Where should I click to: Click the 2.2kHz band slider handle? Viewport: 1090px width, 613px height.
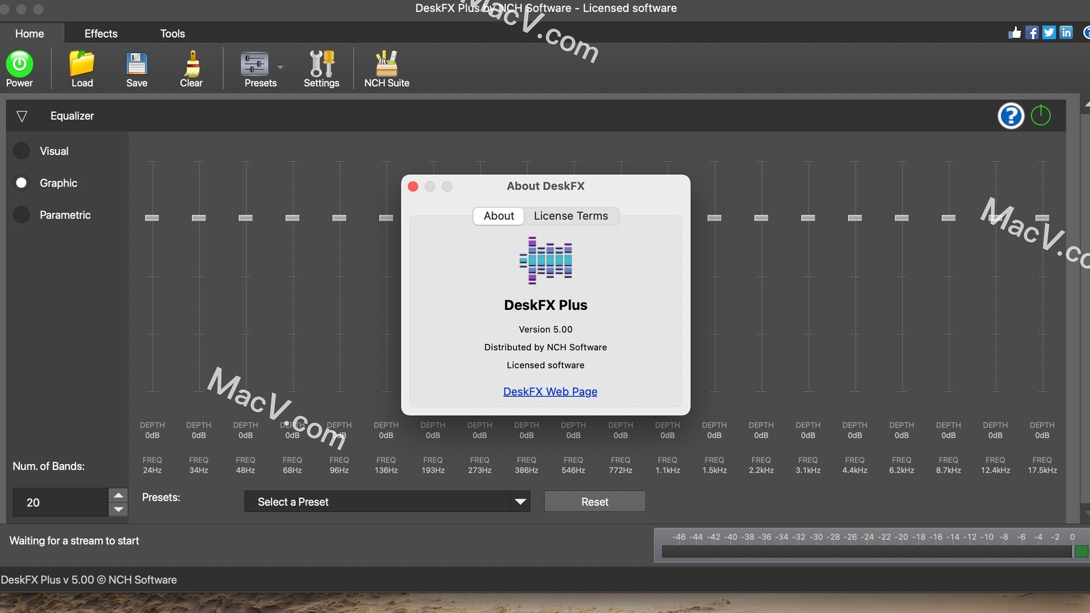point(761,218)
